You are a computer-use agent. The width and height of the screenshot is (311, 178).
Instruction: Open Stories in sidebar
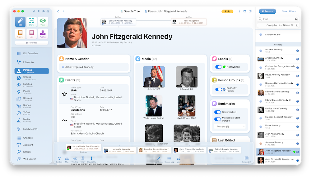[x=31, y=106]
